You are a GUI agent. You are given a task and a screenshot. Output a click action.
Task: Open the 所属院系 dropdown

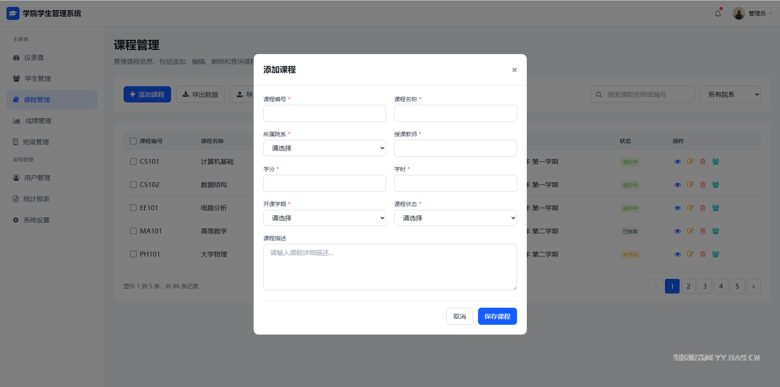[x=324, y=148]
